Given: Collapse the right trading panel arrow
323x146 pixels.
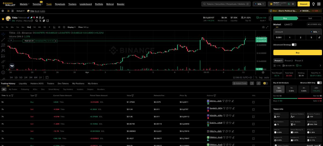Looking at the screenshot, I should pos(270,19).
